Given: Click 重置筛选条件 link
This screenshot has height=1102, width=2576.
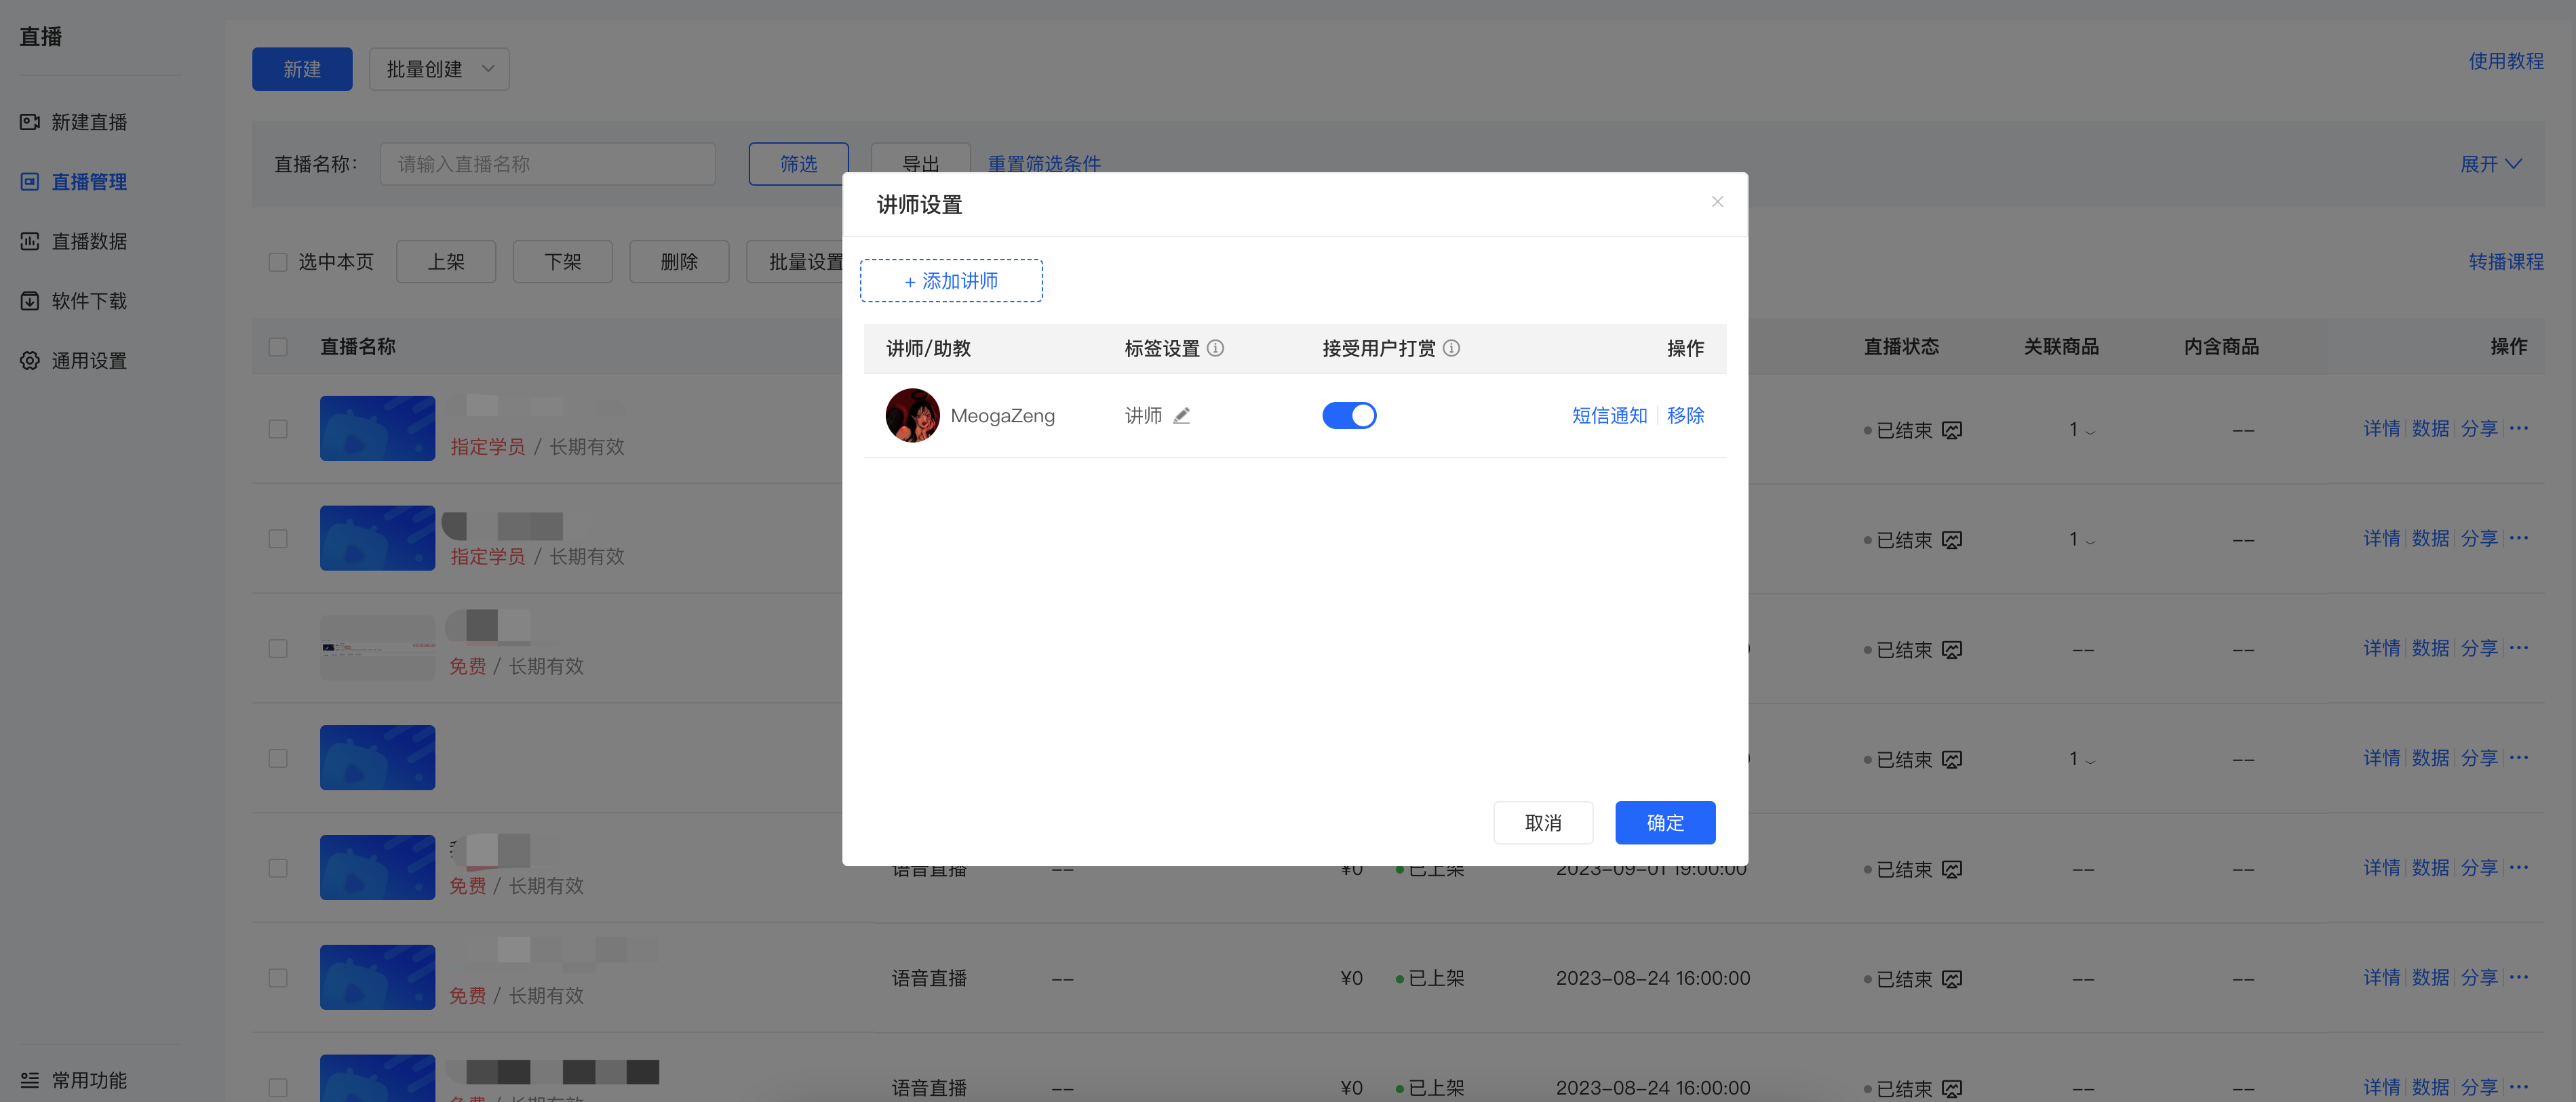Looking at the screenshot, I should [1044, 164].
